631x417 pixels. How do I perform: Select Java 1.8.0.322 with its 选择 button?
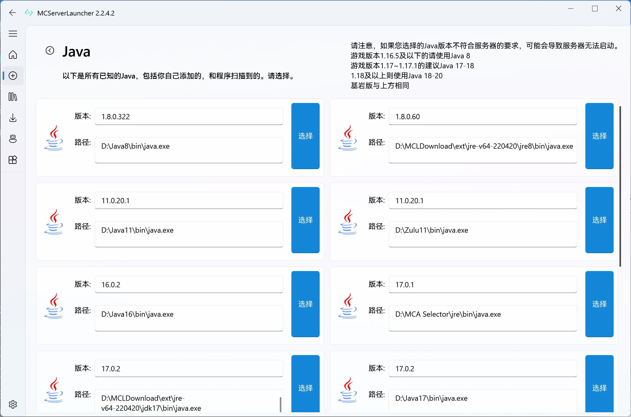306,136
